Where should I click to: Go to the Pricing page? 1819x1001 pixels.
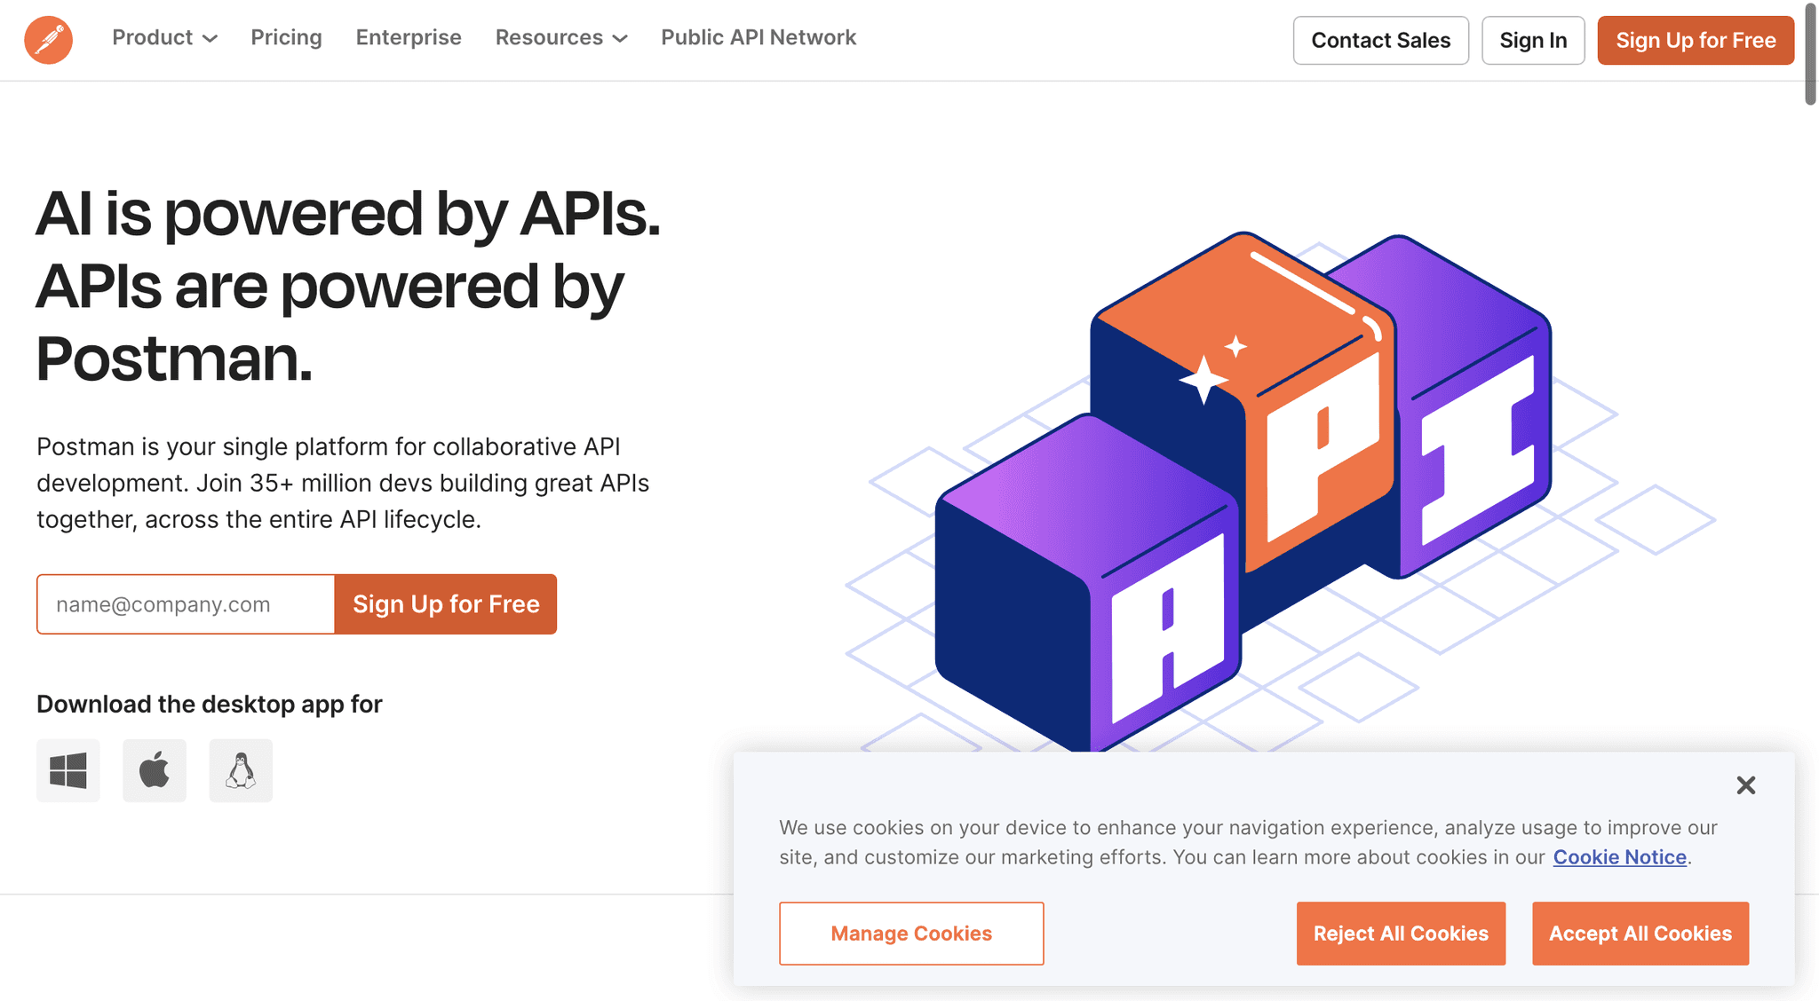(x=286, y=37)
